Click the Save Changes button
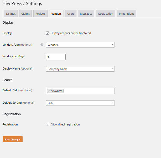Screen dimensions: 161x158 point(13,139)
